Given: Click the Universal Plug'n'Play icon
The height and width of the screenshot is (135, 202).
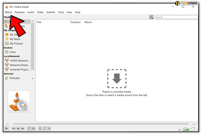Looking at the screenshot, I should [x=7, y=69].
